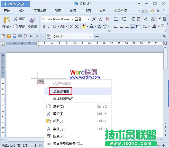Viewport: 169px width, 148px height.
Task: Expand the paste options arrow
Action: pyautogui.click(x=10, y=27)
